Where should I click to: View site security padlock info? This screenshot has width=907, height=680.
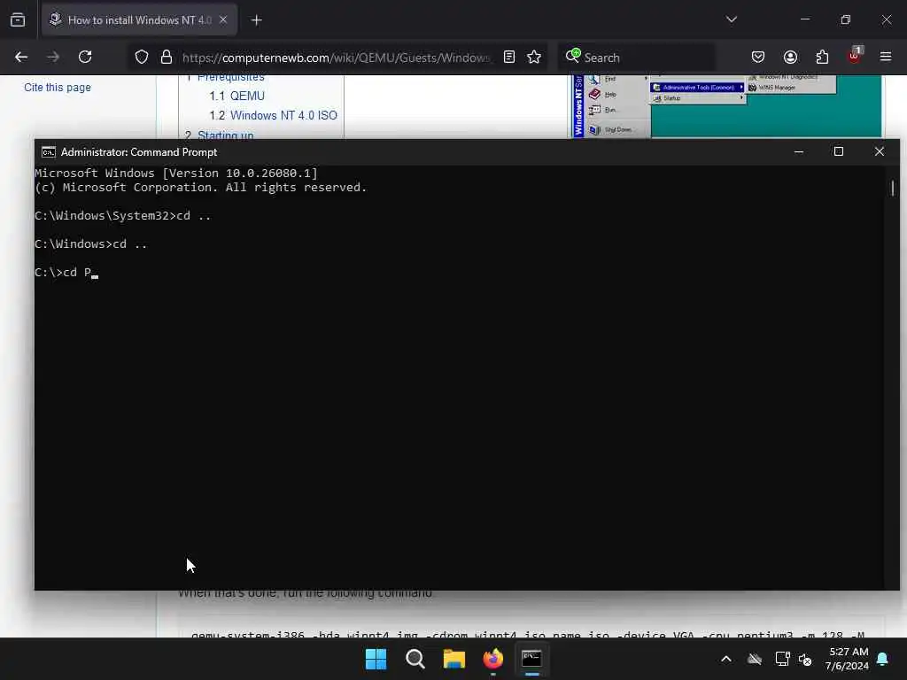click(x=167, y=58)
